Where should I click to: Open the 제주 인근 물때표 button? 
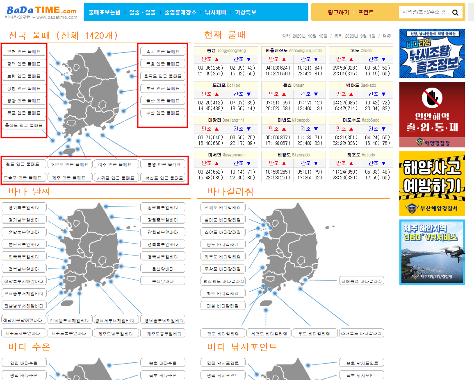[70, 178]
